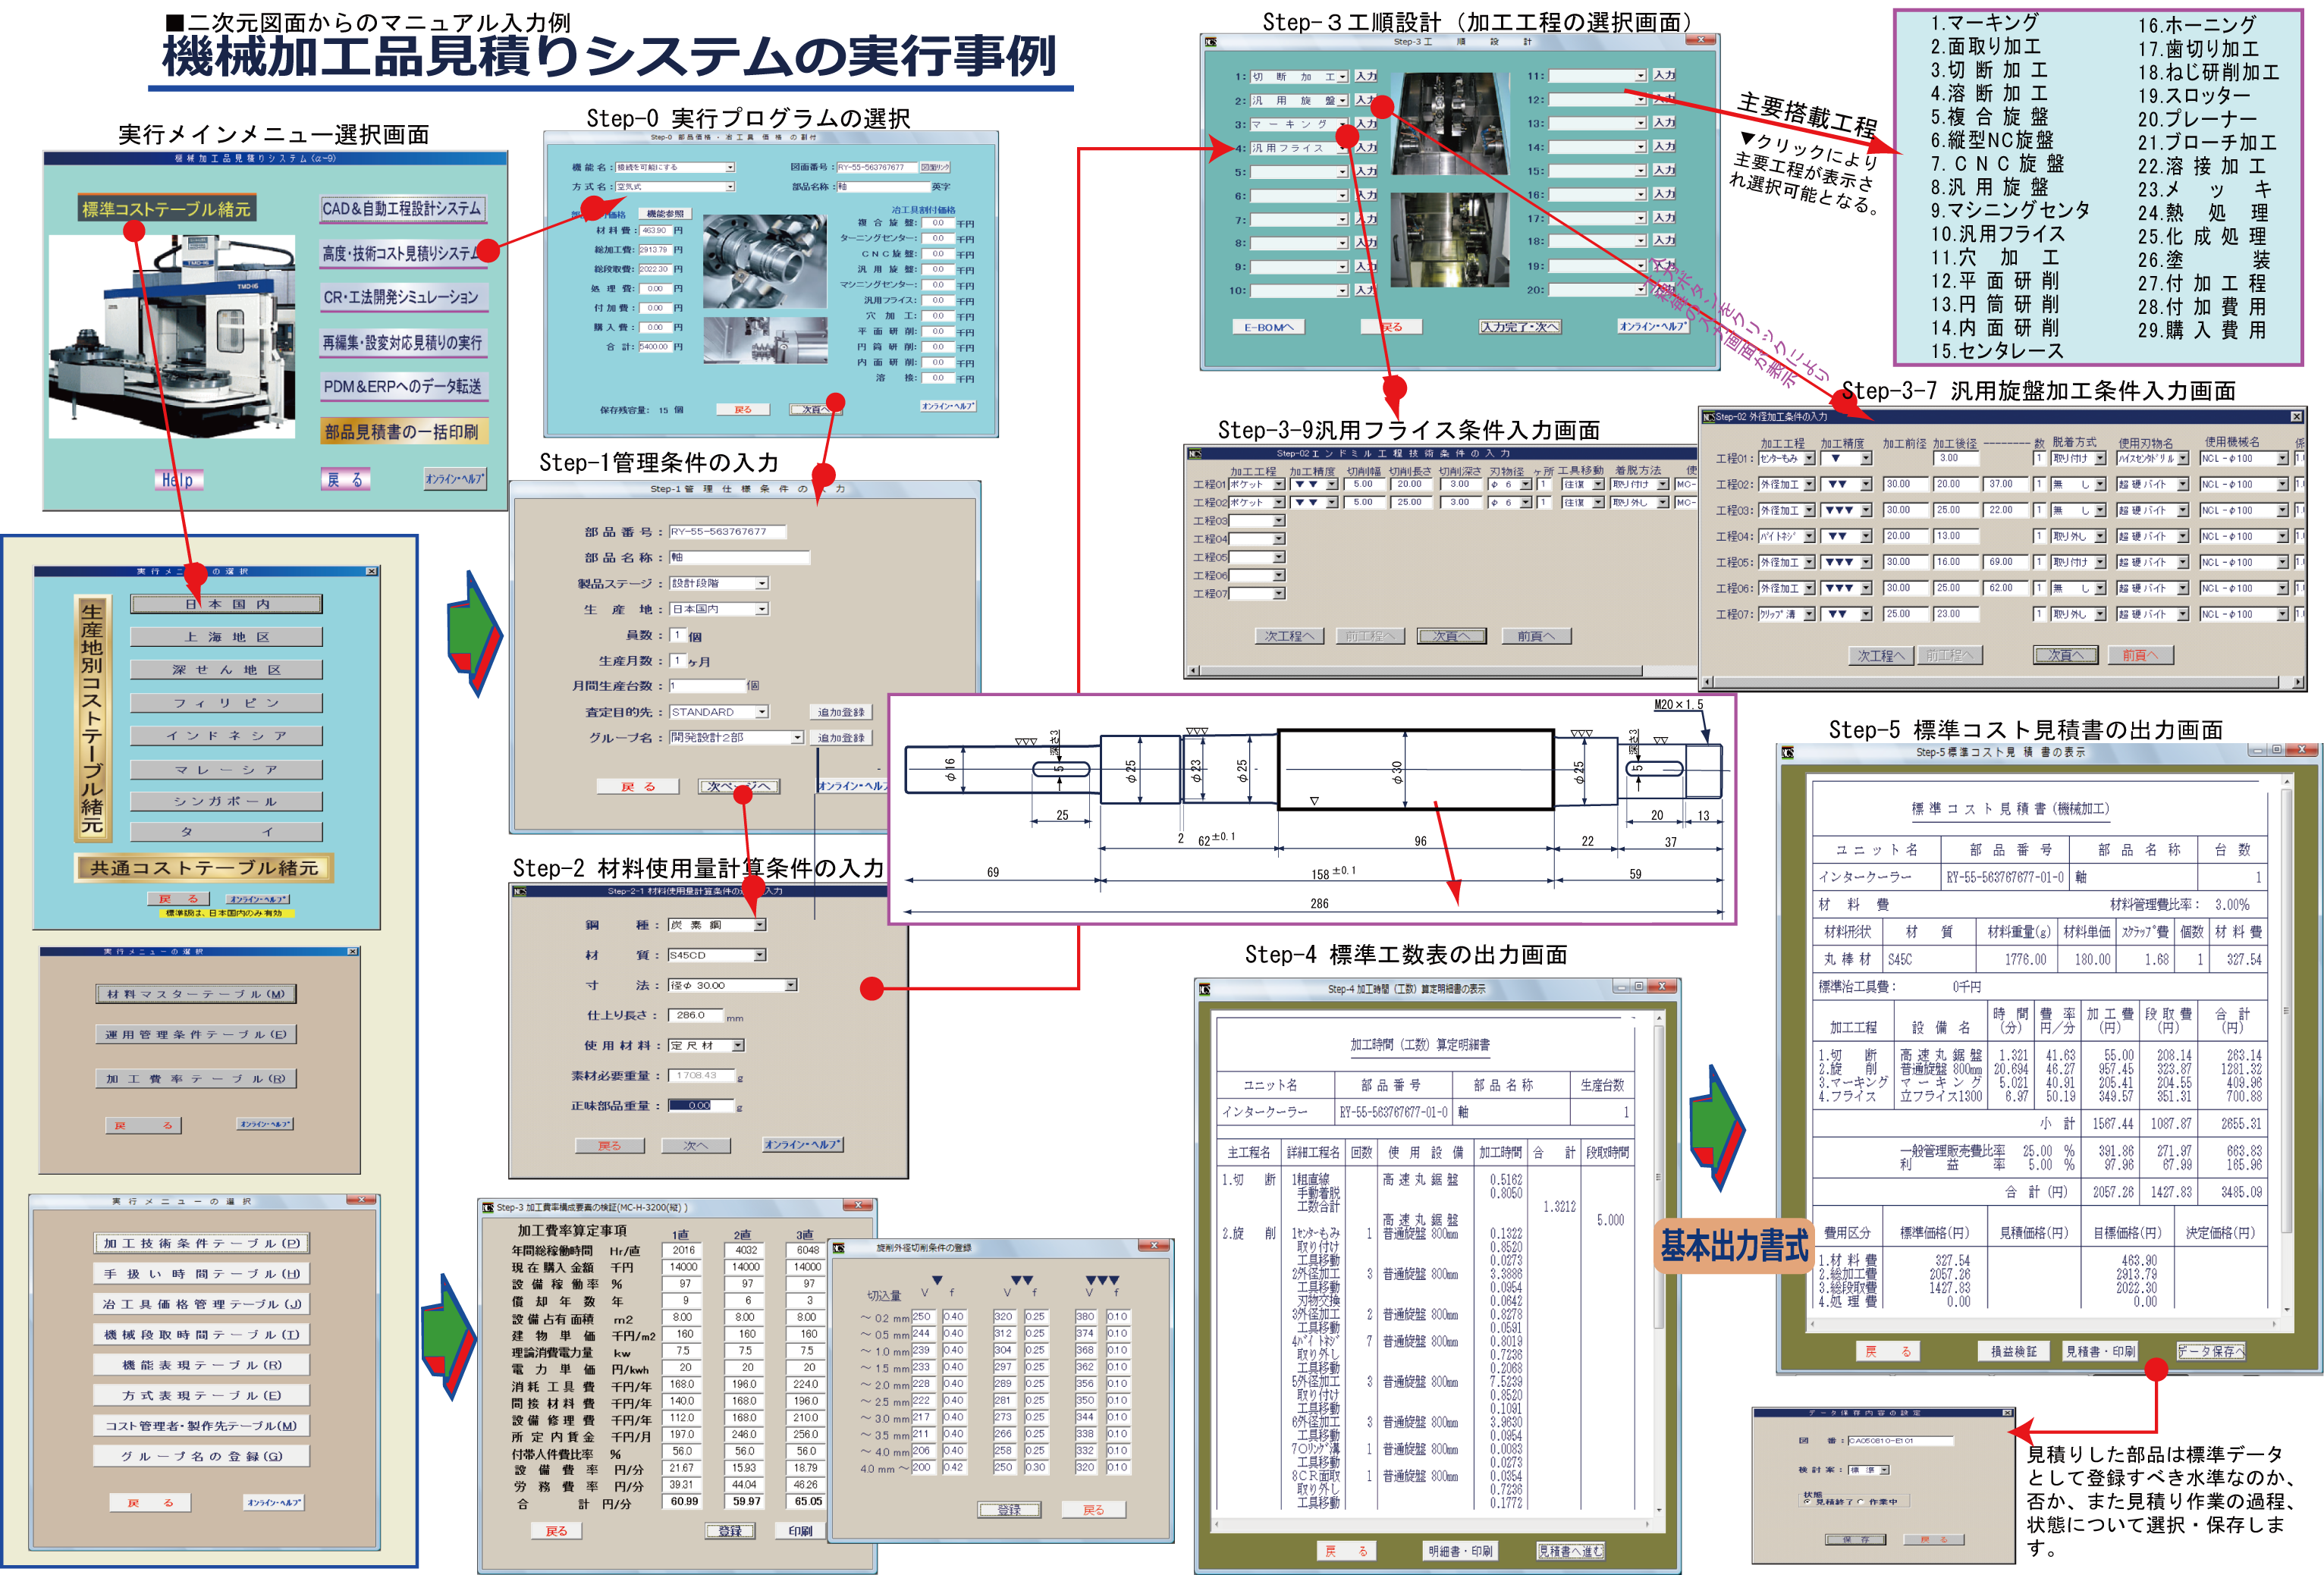Click 損益検証 button in Step-5 window
This screenshot has width=2324, height=1575.
(x=2013, y=1351)
